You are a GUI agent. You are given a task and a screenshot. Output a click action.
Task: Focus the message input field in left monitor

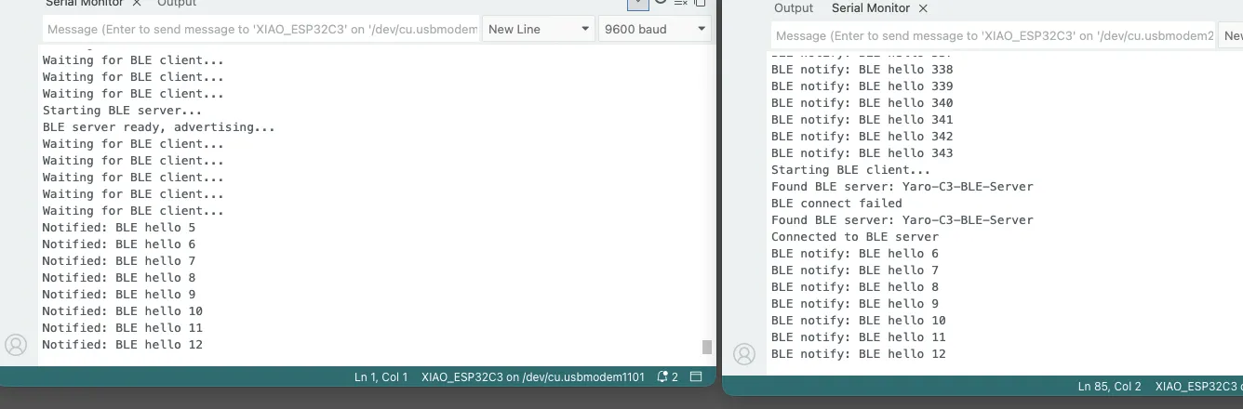(261, 29)
